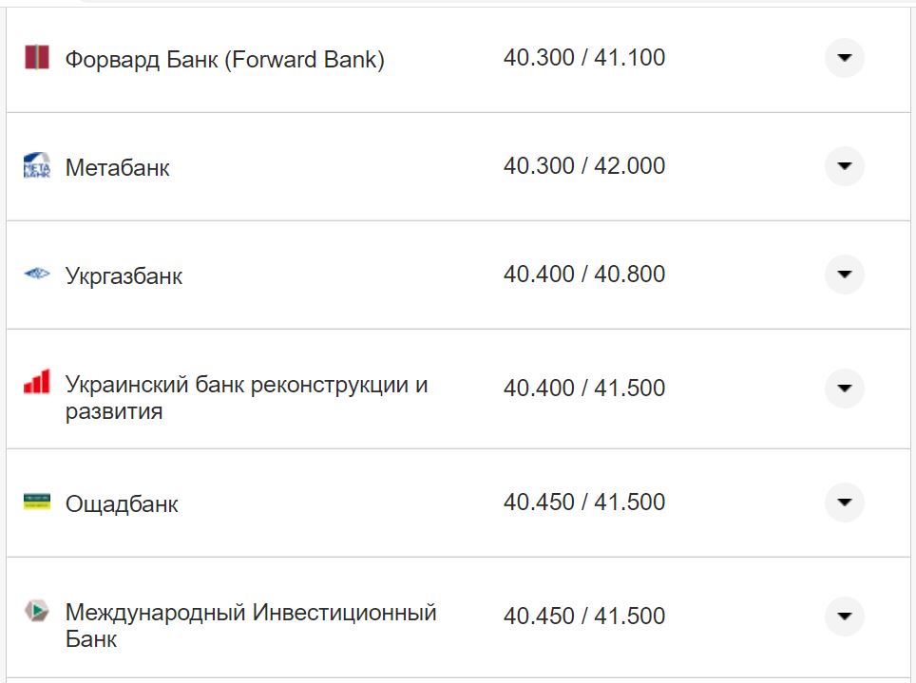Viewport: 916px width, 683px height.
Task: Click the Укргазбанк bank name
Action: pyautogui.click(x=124, y=275)
